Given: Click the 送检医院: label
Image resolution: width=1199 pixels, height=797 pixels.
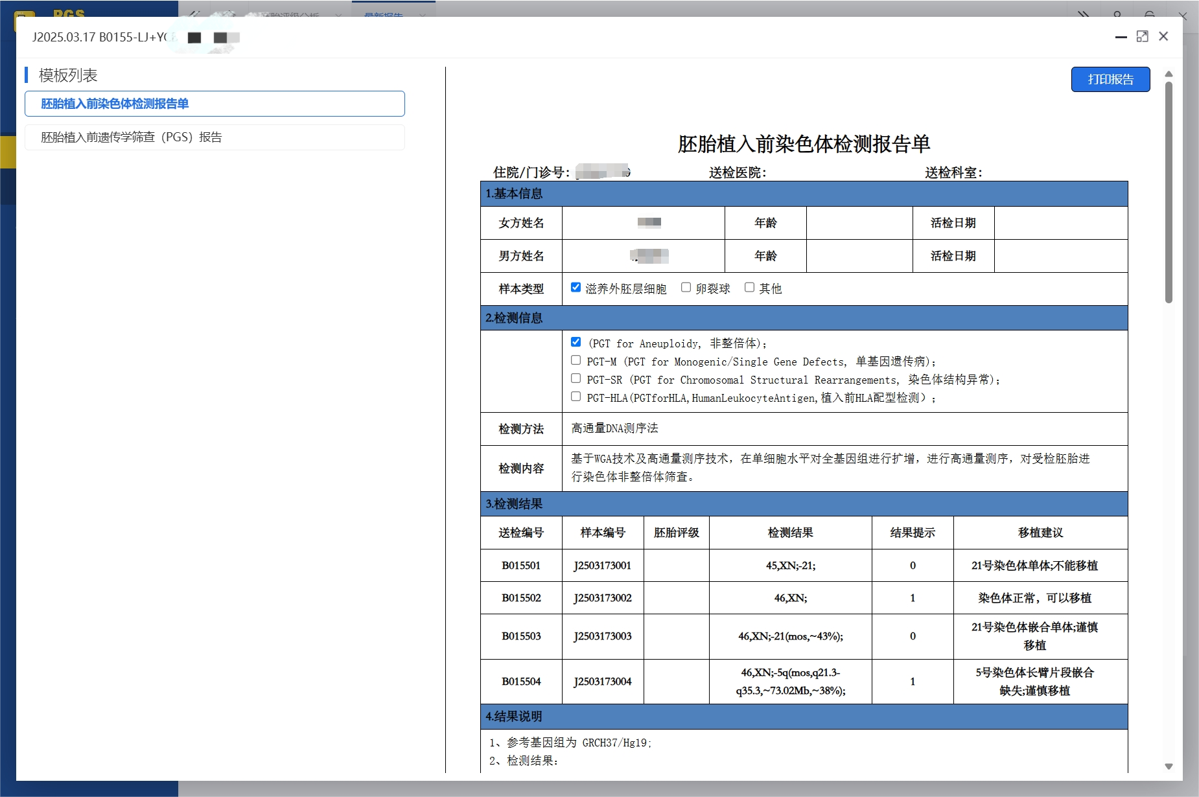Looking at the screenshot, I should (x=738, y=172).
